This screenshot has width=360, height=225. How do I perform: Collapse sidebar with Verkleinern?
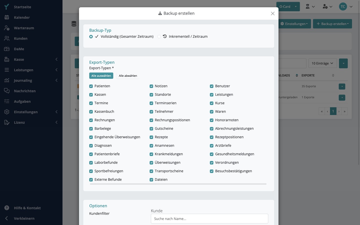pos(24,218)
